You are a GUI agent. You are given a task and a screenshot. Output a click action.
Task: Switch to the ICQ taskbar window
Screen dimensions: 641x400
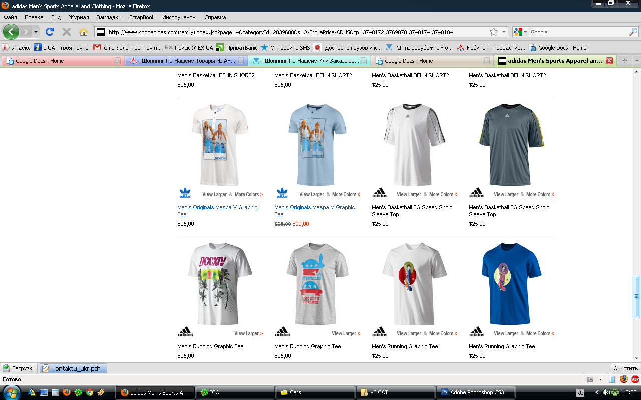pos(235,392)
